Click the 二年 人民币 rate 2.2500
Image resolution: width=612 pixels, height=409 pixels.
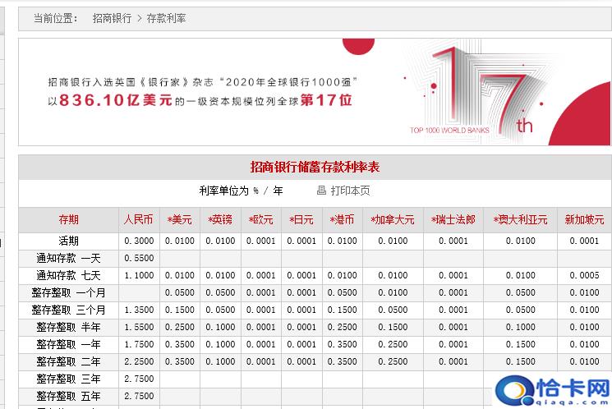click(x=139, y=361)
